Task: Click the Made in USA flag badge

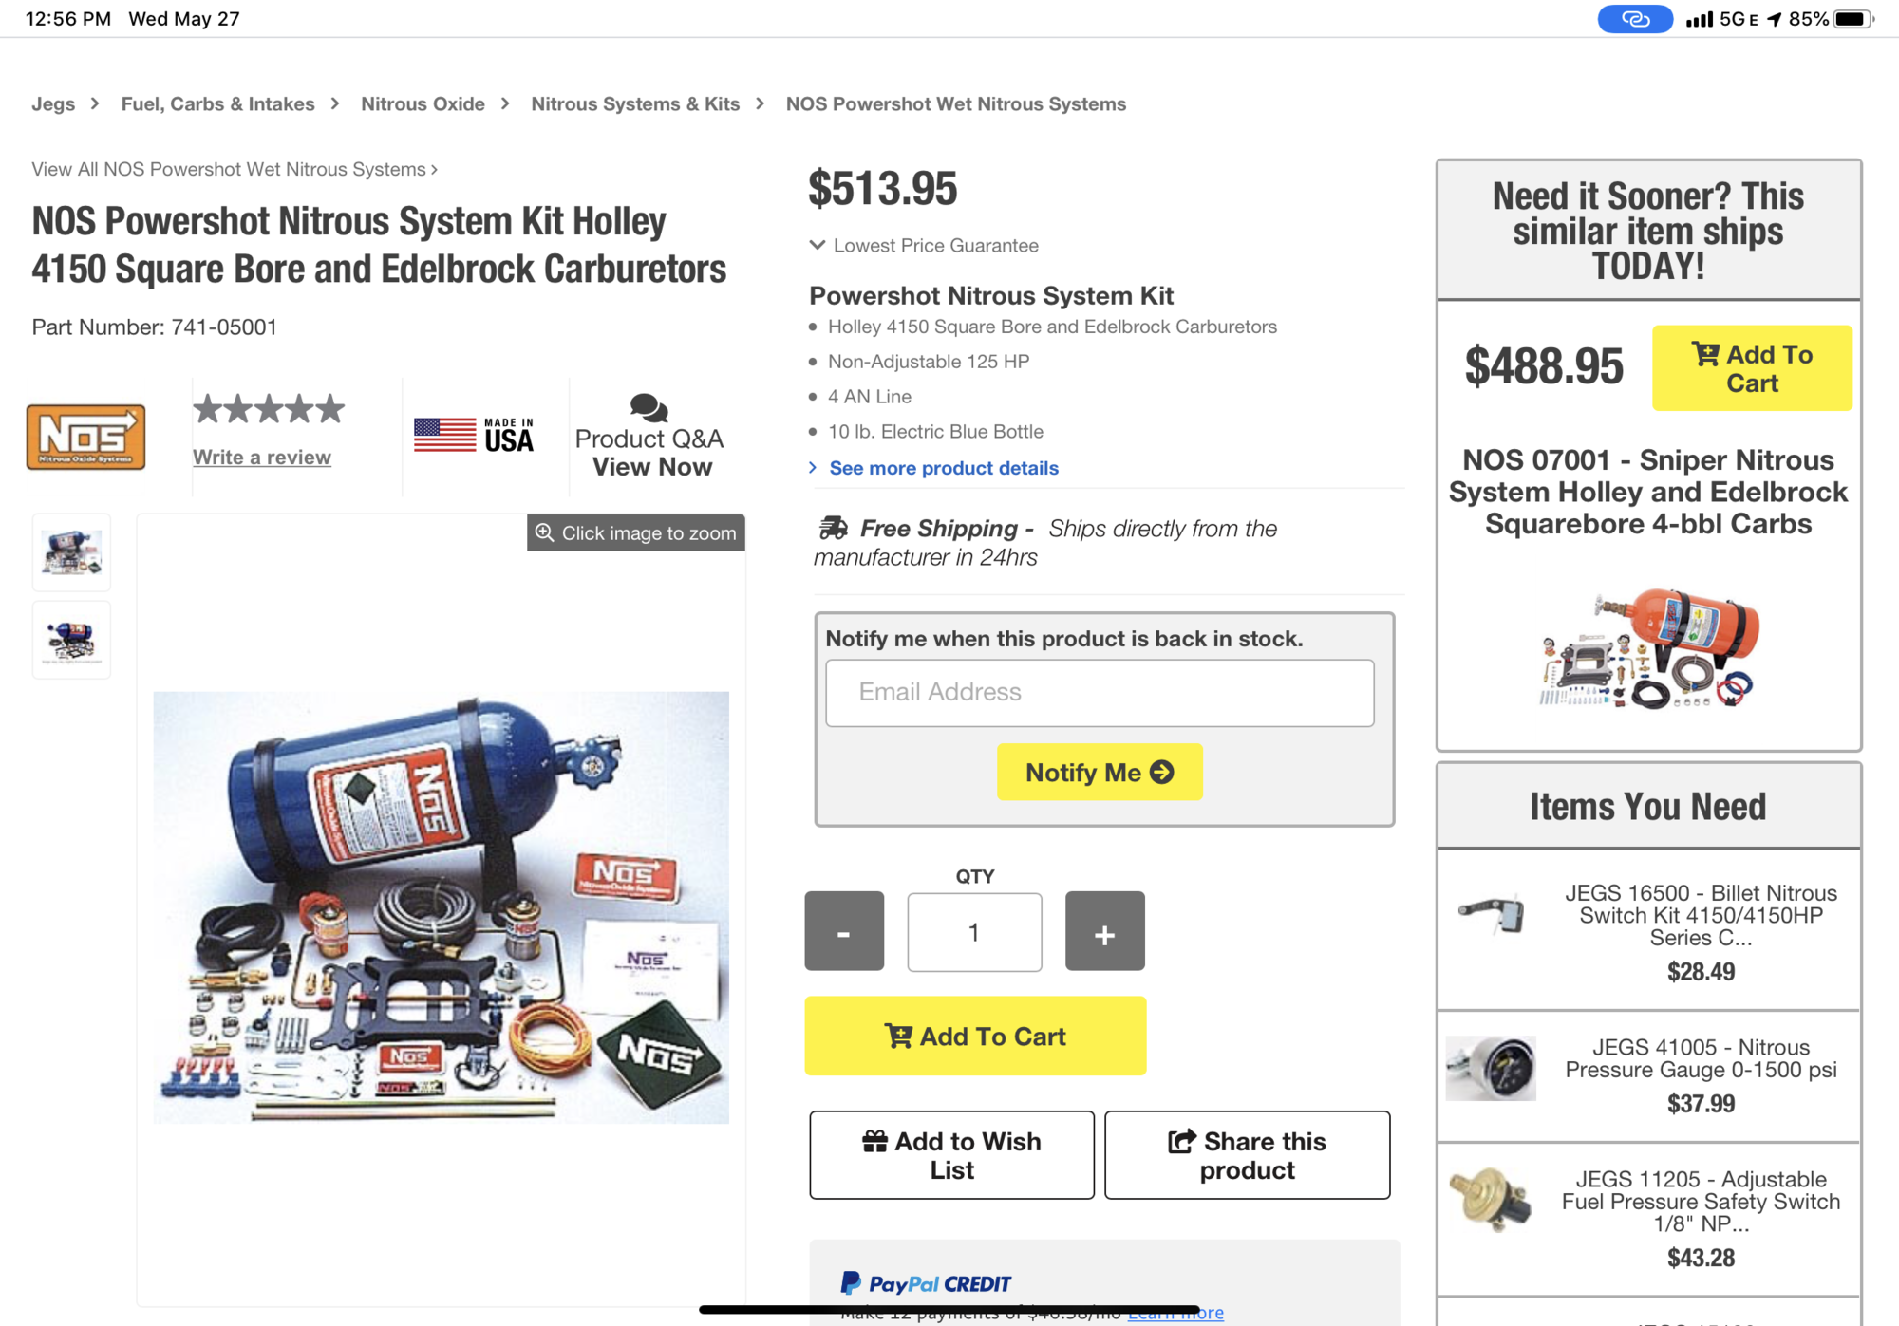Action: point(474,436)
